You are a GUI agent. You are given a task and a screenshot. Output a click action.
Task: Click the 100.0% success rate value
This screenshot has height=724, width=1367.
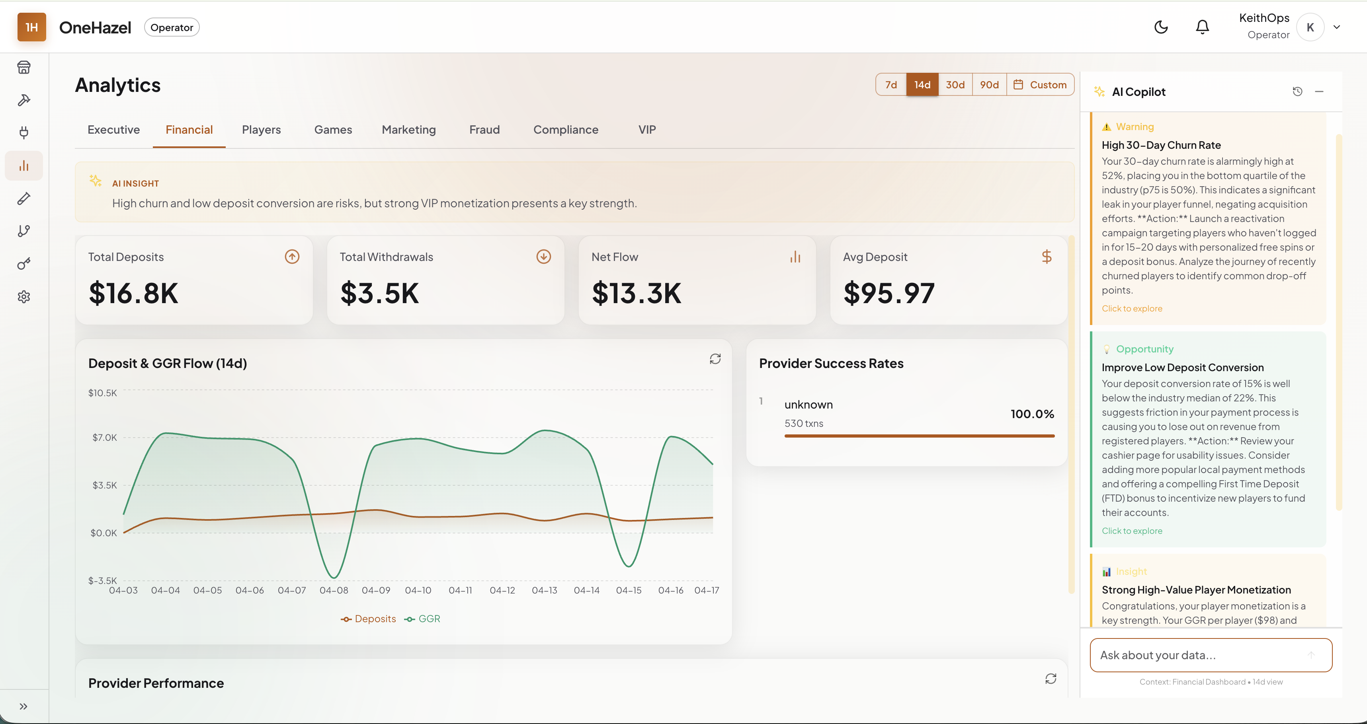pyautogui.click(x=1032, y=414)
